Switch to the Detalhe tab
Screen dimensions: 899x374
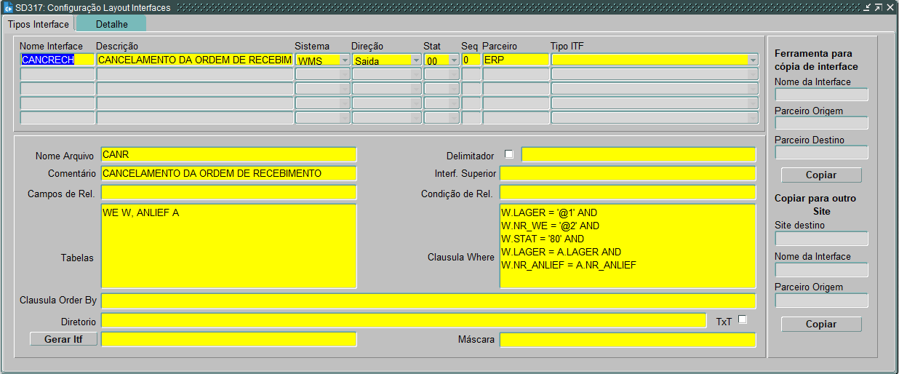[111, 24]
